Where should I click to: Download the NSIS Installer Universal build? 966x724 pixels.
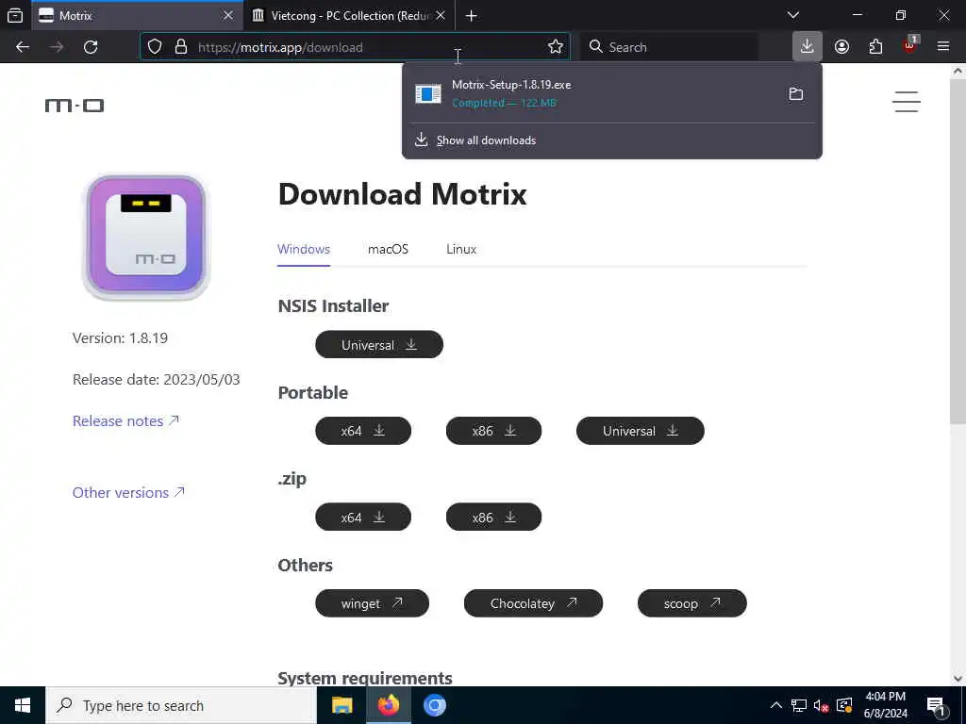tap(379, 345)
